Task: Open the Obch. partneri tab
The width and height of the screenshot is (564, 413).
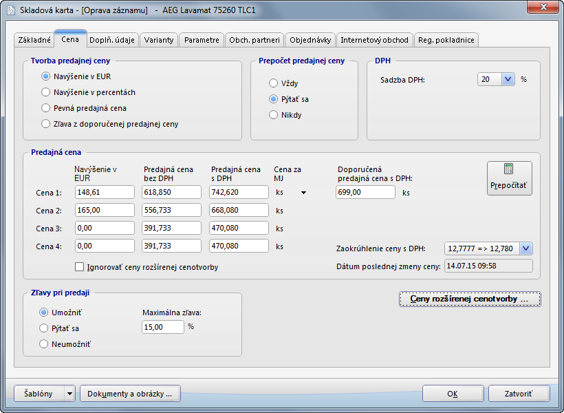Action: coord(254,40)
